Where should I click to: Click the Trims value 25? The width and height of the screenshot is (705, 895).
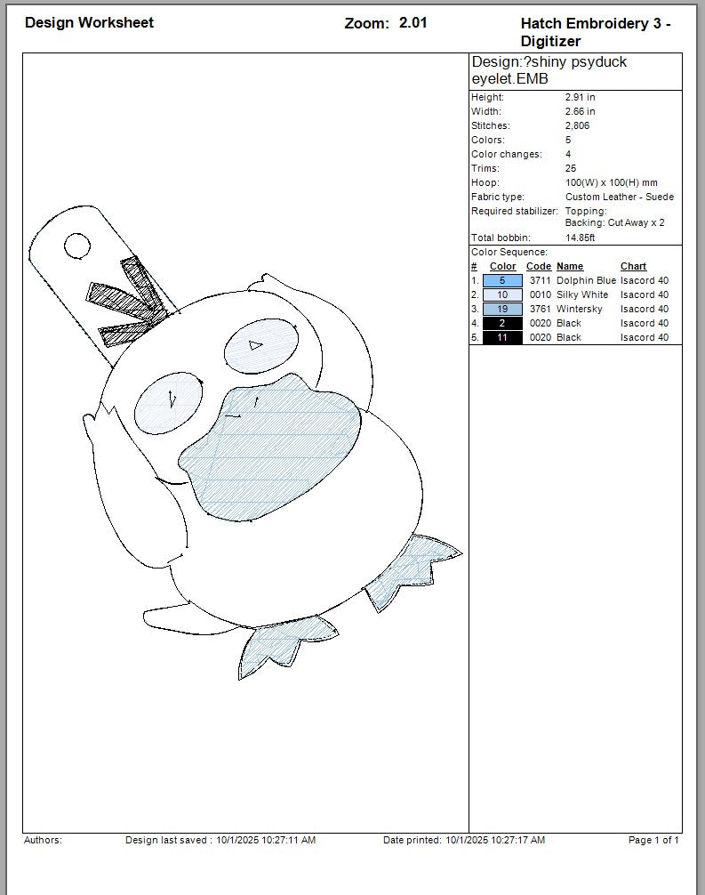[571, 168]
